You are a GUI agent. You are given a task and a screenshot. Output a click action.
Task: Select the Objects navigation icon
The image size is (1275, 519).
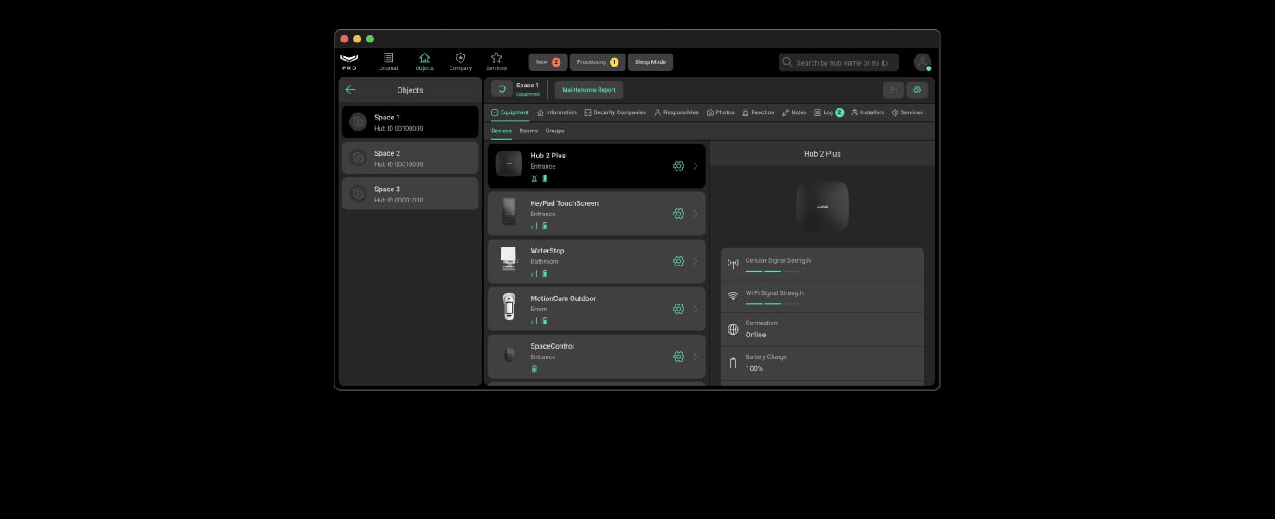pyautogui.click(x=424, y=57)
